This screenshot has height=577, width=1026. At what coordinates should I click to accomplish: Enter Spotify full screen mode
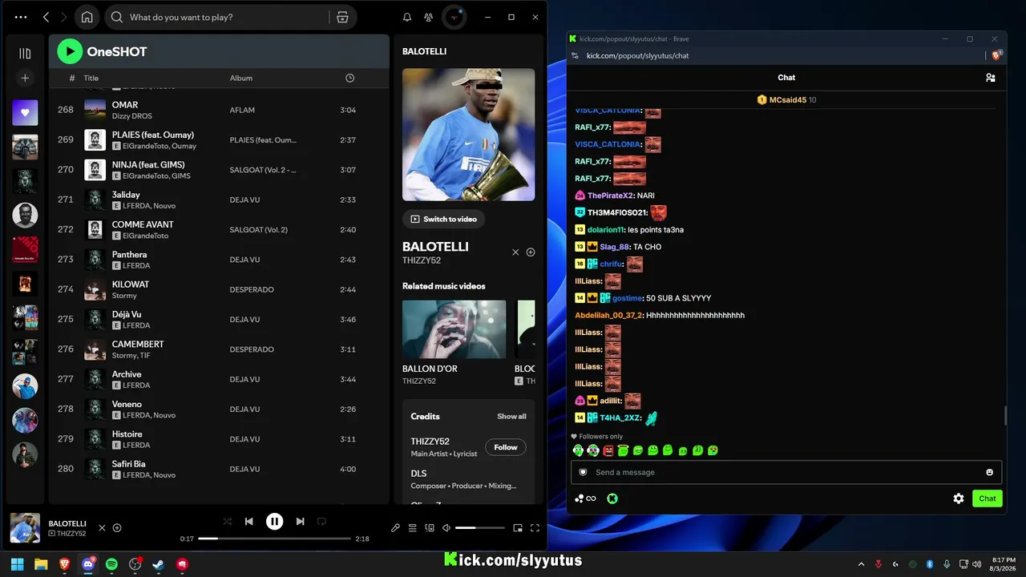(535, 528)
